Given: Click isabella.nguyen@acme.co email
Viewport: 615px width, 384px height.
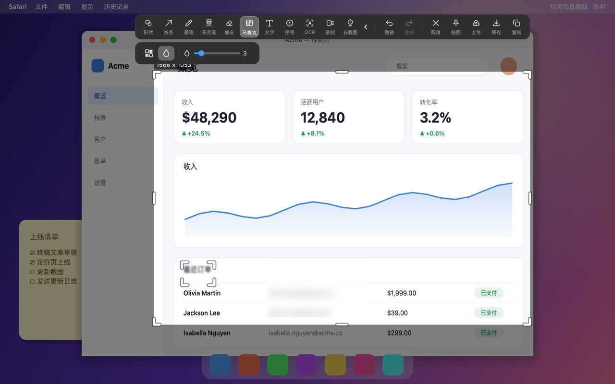Looking at the screenshot, I should [x=306, y=333].
